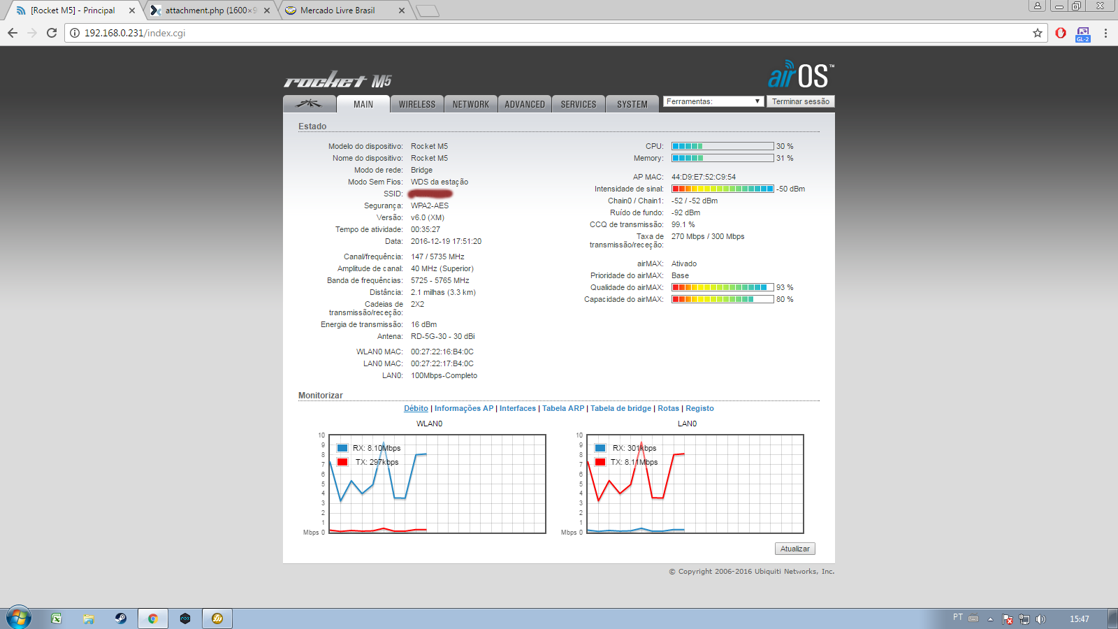Open the on-screen keyboard tray icon
This screenshot has height=629, width=1118.
click(x=973, y=618)
